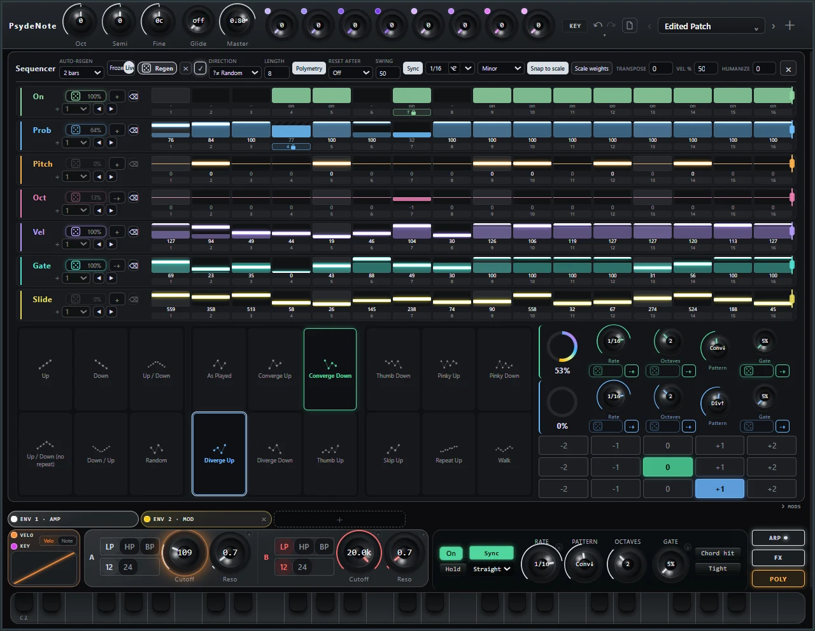The width and height of the screenshot is (815, 631).
Task: Open the Straight timing dropdown
Action: click(492, 569)
